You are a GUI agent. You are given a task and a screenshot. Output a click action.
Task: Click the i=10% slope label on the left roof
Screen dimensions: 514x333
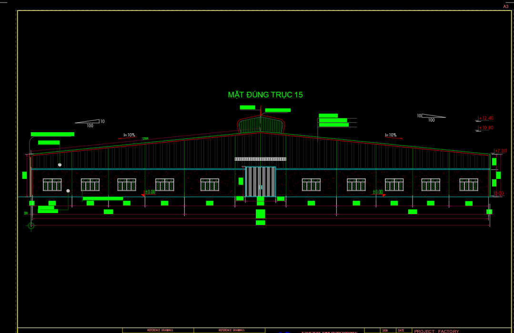click(129, 135)
